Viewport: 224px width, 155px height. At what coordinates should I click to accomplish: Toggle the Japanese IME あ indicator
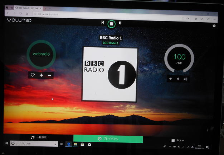click(x=193, y=147)
